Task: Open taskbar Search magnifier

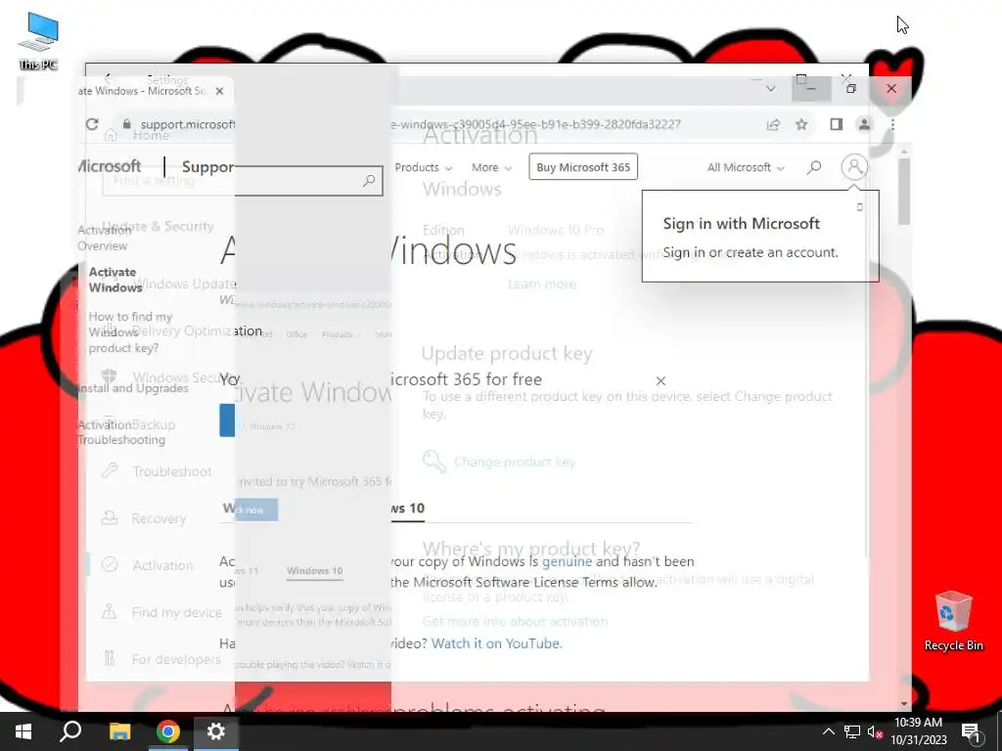Action: pyautogui.click(x=70, y=731)
